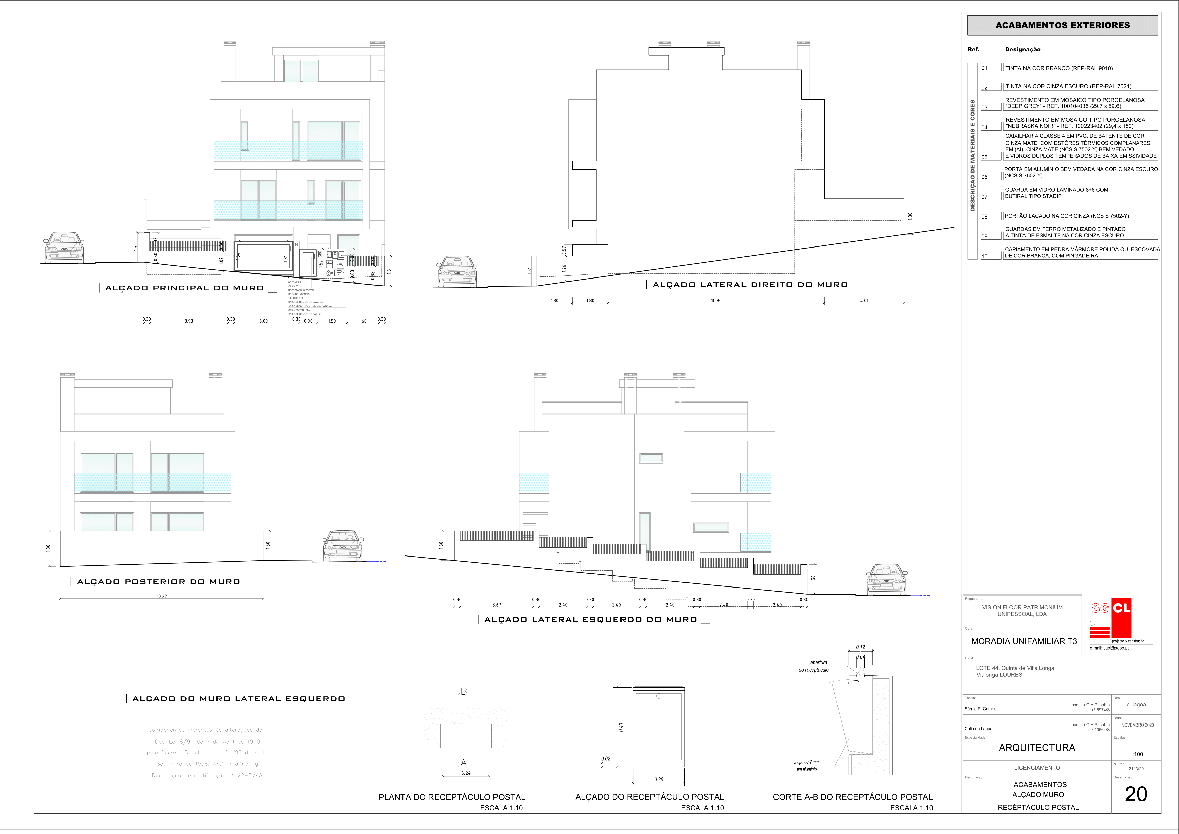The height and width of the screenshot is (834, 1179).
Task: Click the 0.26 width dimension
Action: point(659,780)
